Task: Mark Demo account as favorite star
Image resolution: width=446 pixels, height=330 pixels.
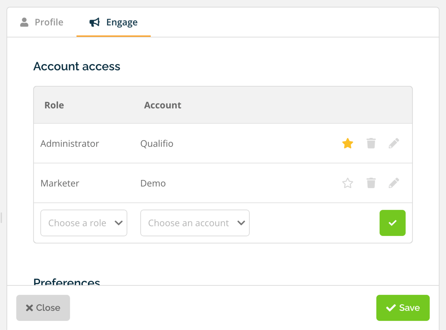Action: coord(348,183)
